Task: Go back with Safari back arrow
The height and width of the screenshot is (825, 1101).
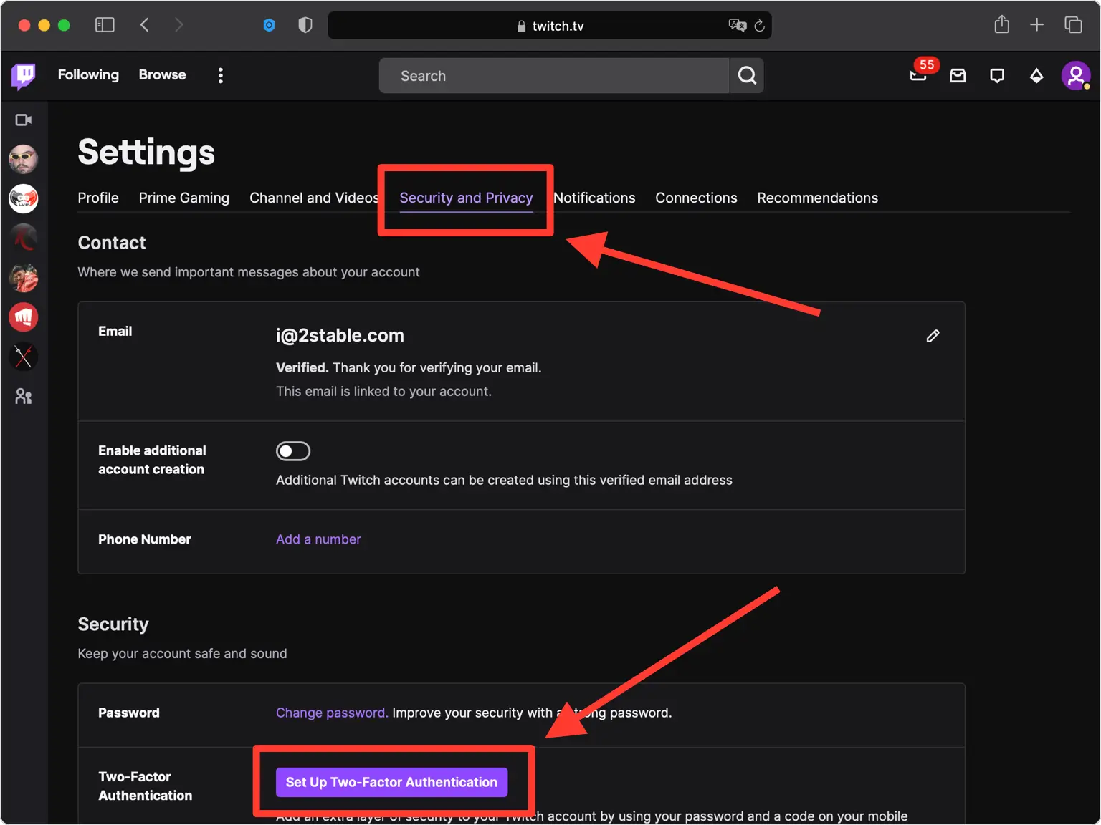Action: click(x=145, y=25)
